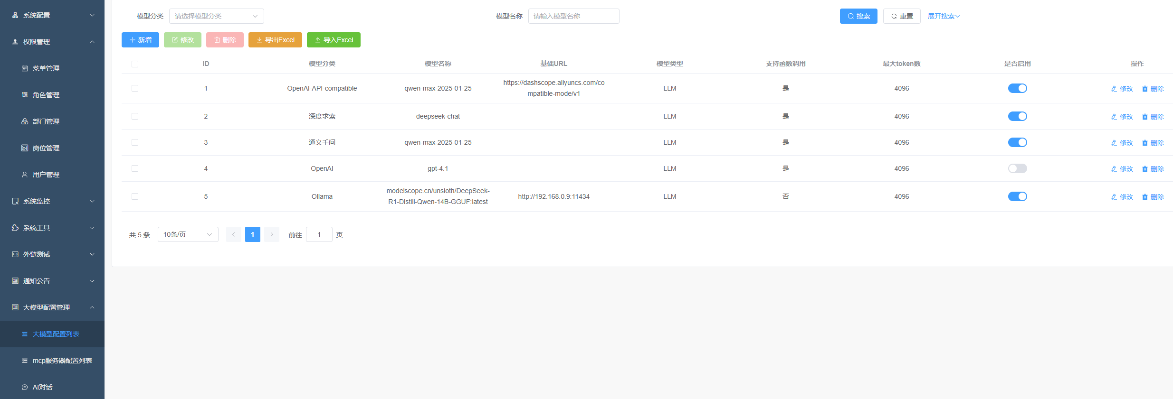
Task: Click the 系统工具 icon in sidebar
Action: point(15,228)
